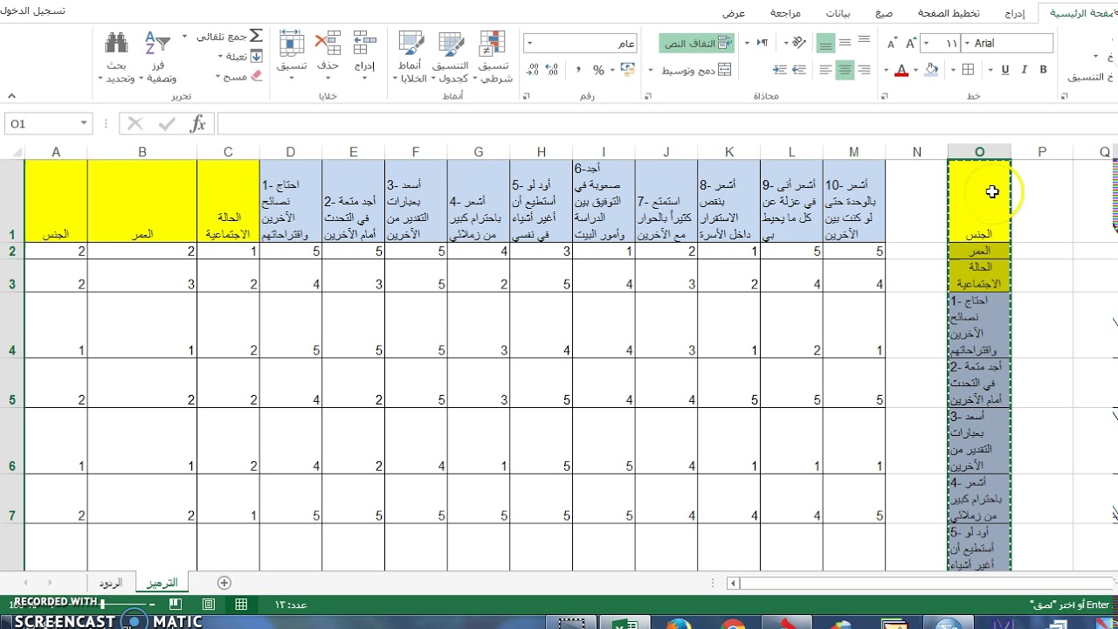Click formula bar Enter checkmark icon
This screenshot has width=1118, height=629.
tap(167, 124)
